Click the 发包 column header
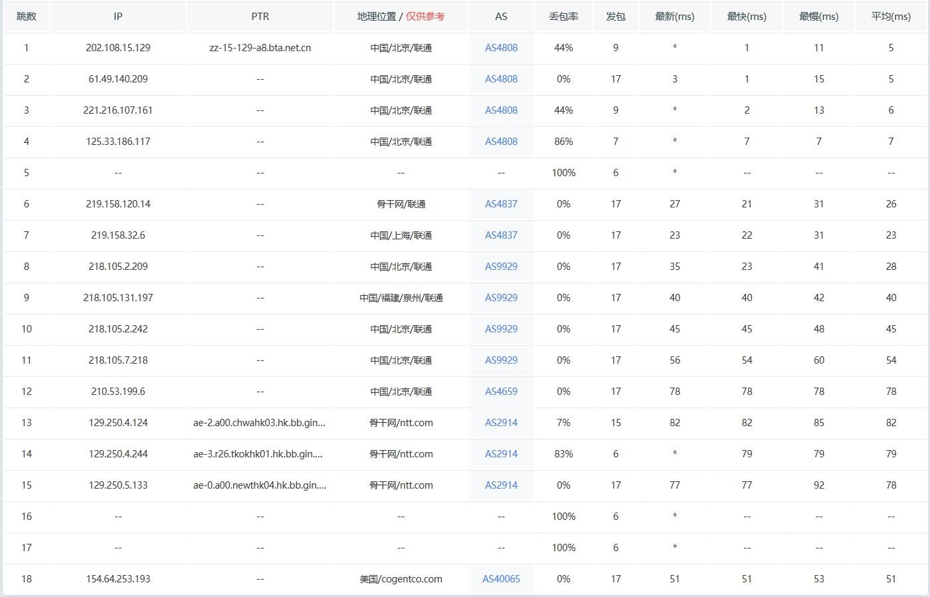The height and width of the screenshot is (597, 930). pos(616,17)
